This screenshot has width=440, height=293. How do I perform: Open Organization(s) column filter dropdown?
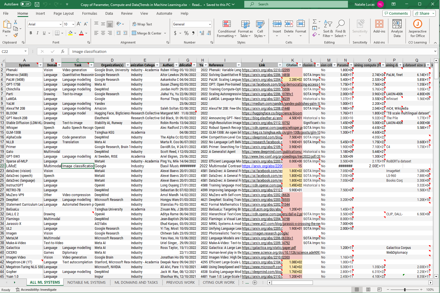tap(128, 65)
